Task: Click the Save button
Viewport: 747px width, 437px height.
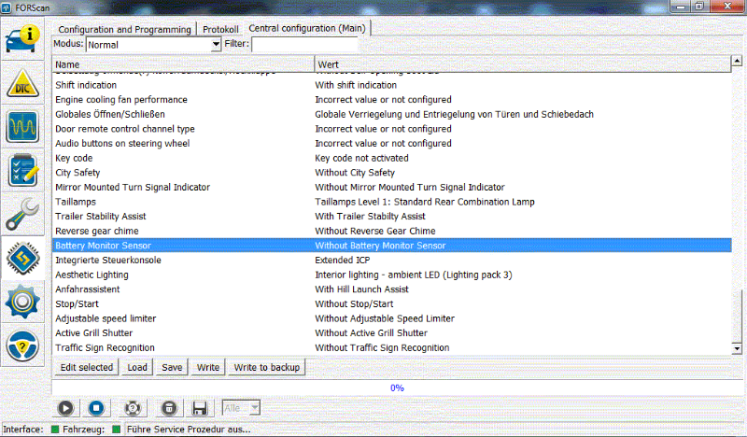Action: [172, 367]
